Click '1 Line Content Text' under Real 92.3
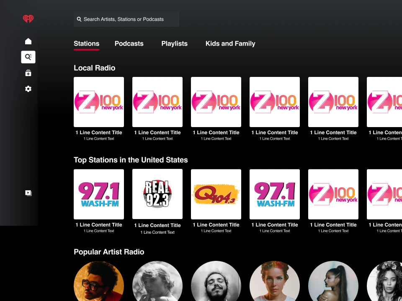The height and width of the screenshot is (301, 402). pyautogui.click(x=157, y=232)
